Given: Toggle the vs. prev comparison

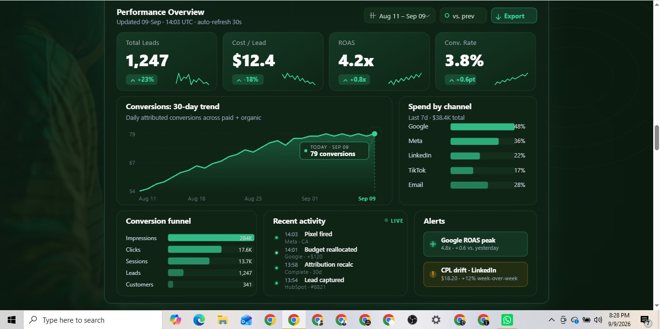Looking at the screenshot, I should pos(463,16).
